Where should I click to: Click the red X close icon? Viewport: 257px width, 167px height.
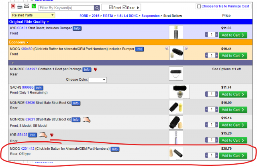pos(13,6)
